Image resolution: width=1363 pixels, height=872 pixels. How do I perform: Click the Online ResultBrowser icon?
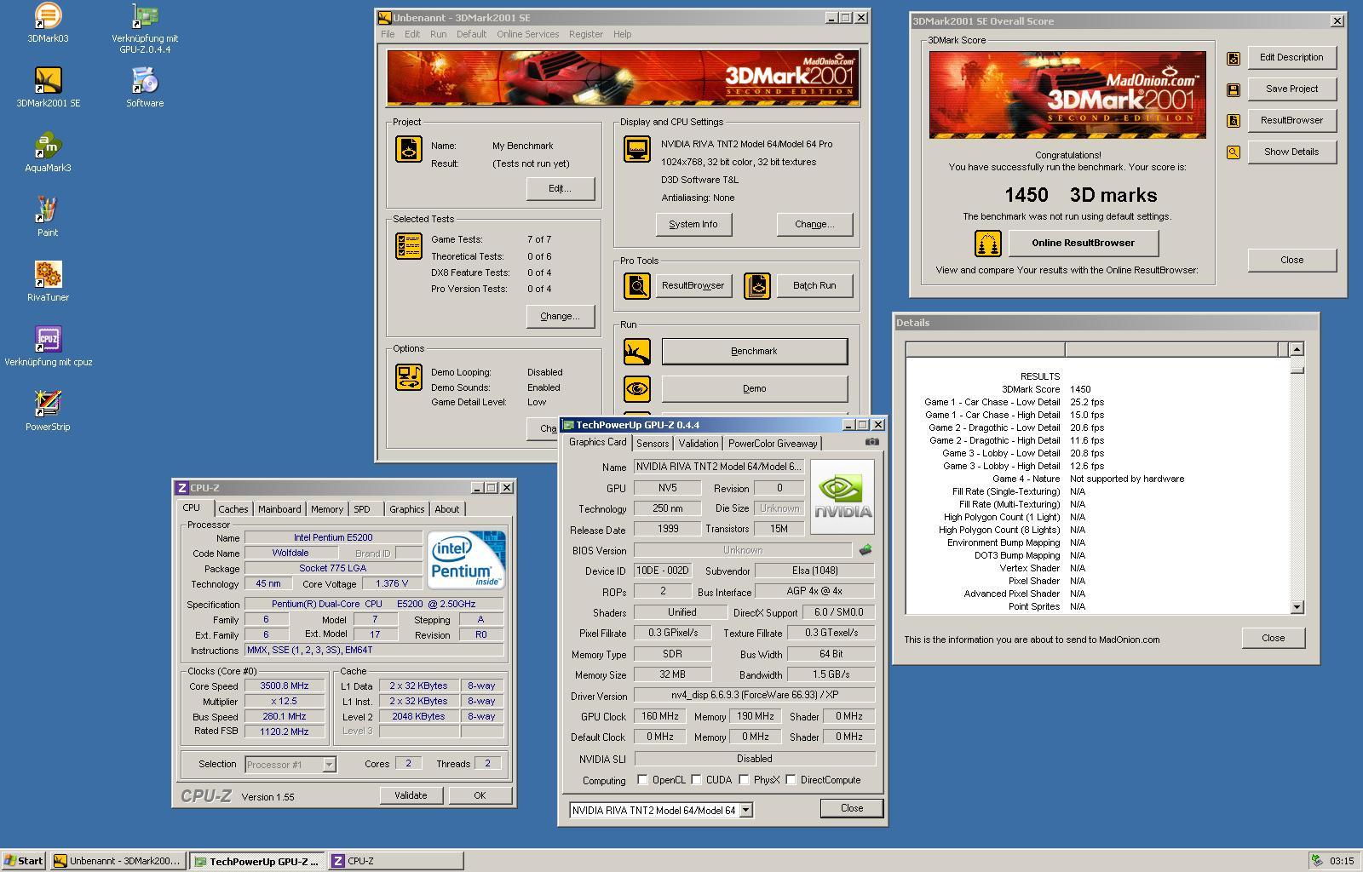988,244
